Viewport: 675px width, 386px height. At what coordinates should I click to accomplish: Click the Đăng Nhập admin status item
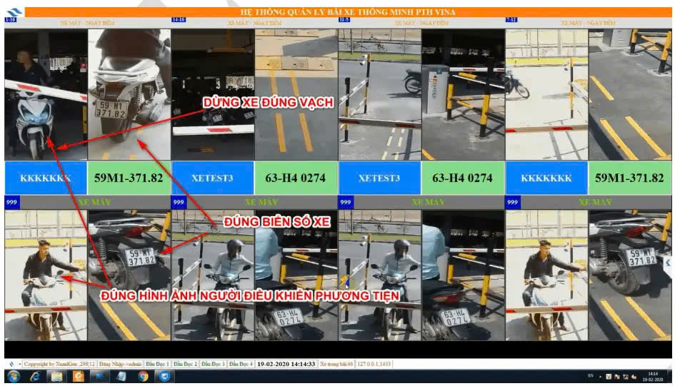coord(121,364)
